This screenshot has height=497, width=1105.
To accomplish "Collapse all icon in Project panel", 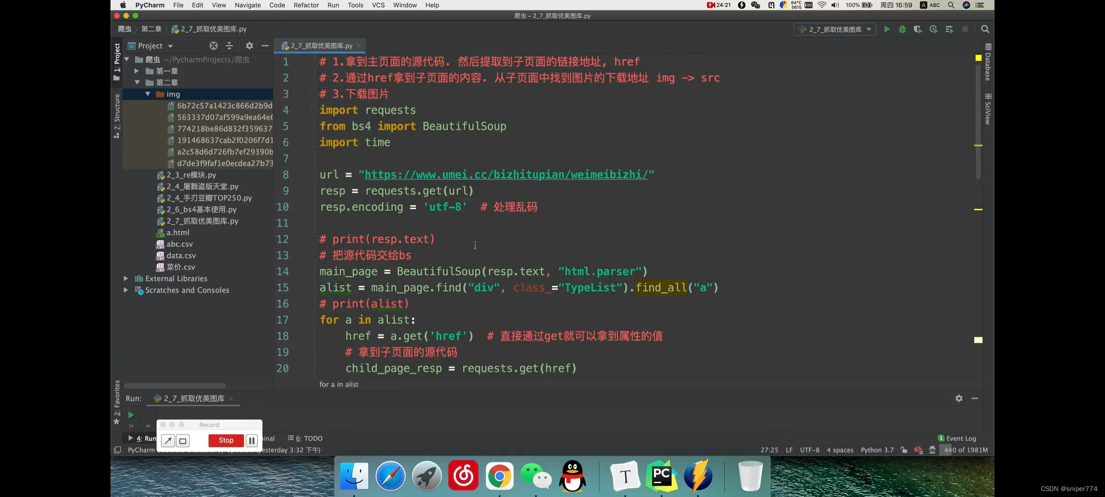I will pos(229,46).
